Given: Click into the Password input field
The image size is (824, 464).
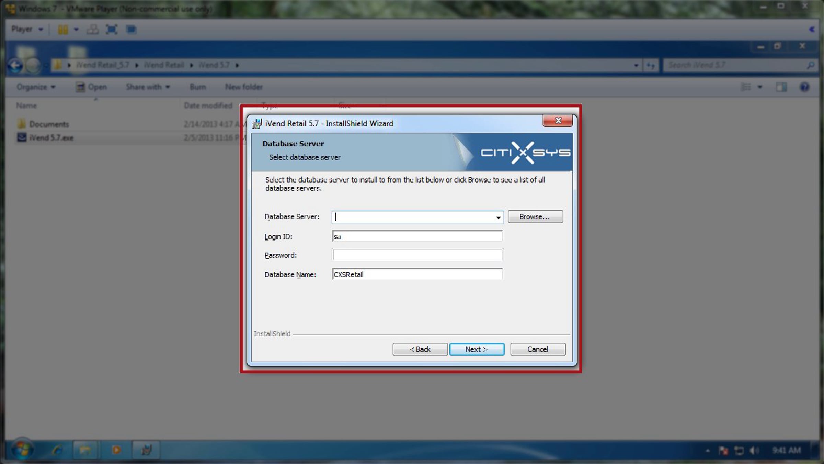Looking at the screenshot, I should click(417, 255).
